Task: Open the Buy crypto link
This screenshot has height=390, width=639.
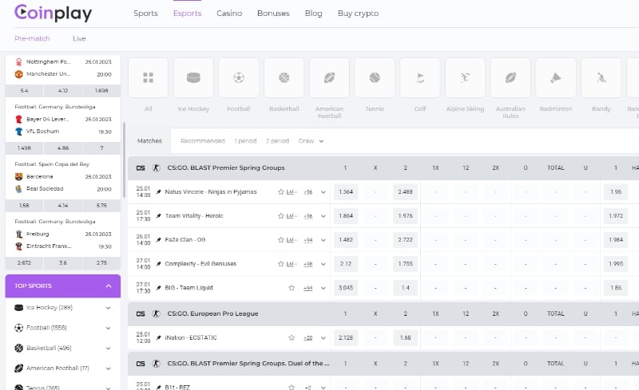Action: (358, 13)
